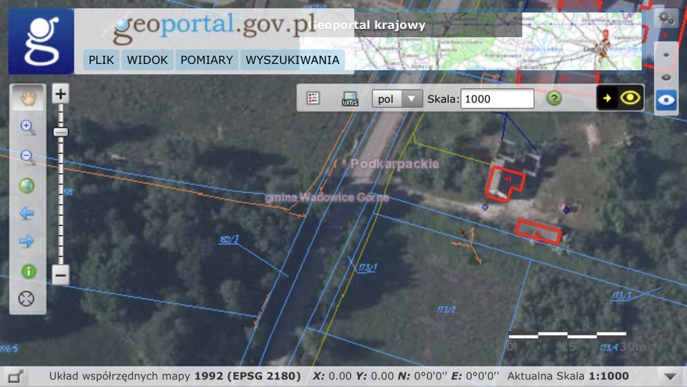Show full map extent with globe icon
This screenshot has height=387, width=687.
(x=27, y=186)
